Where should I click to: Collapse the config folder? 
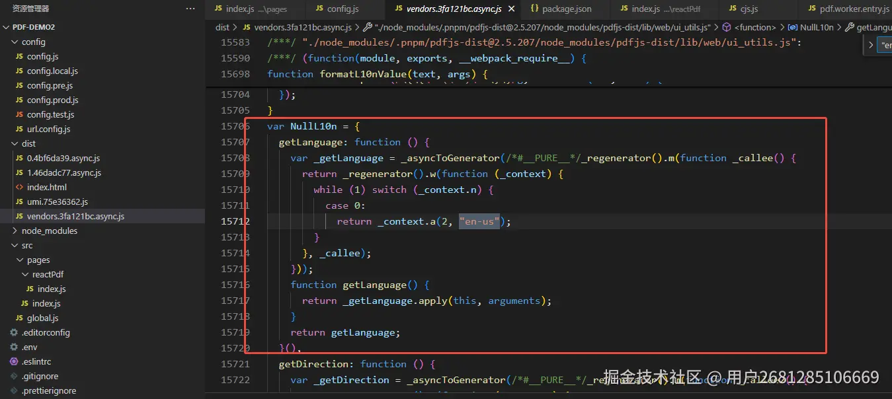tap(15, 42)
